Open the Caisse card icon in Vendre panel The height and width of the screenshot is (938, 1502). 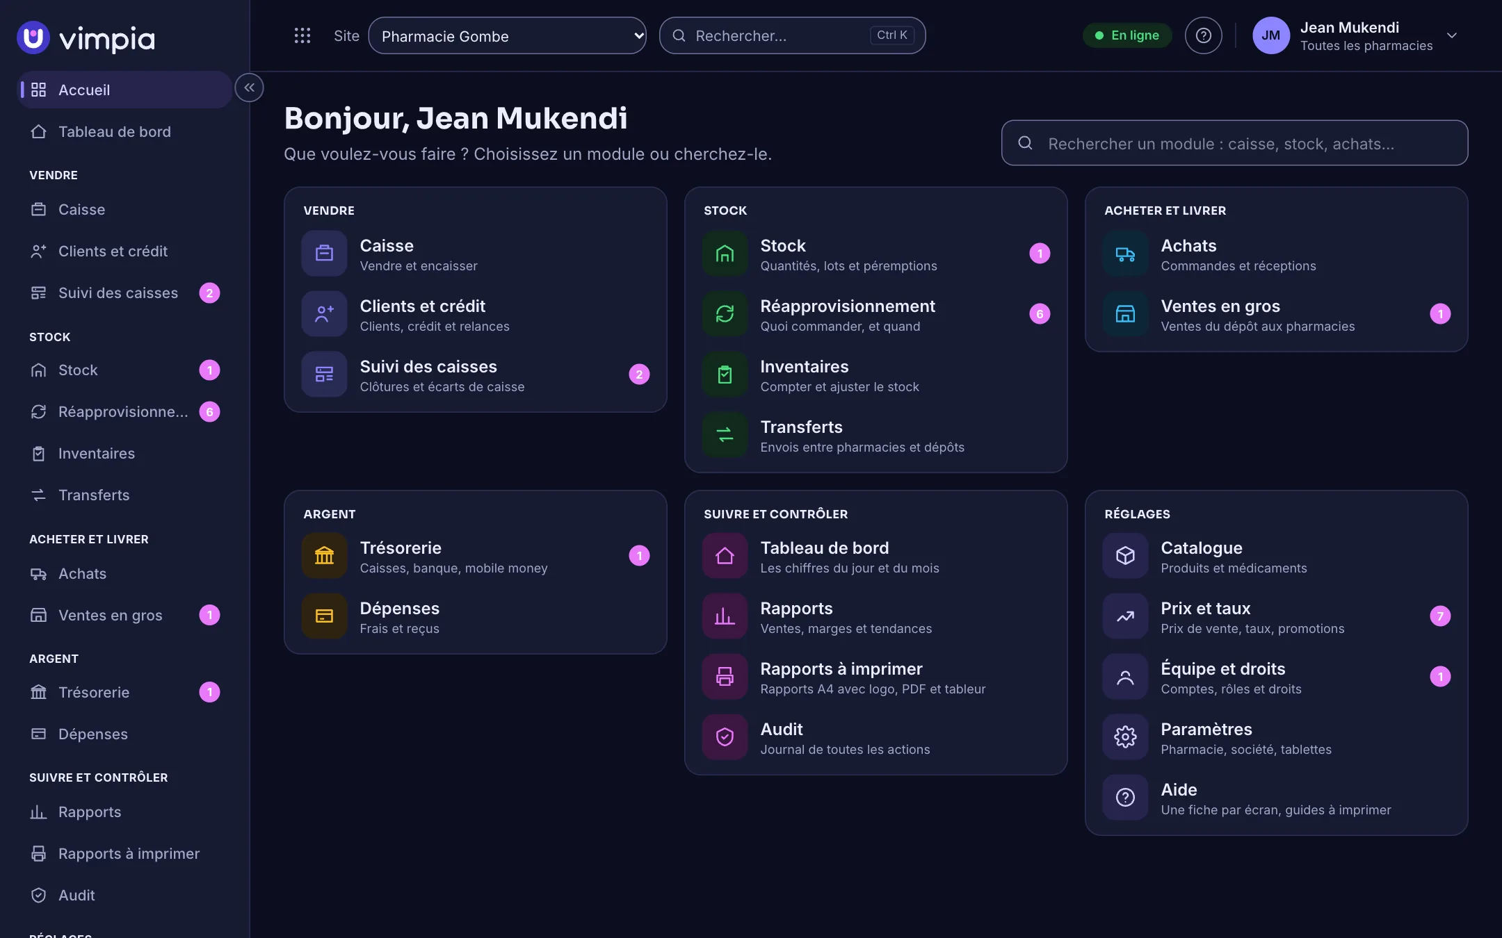[x=324, y=254]
